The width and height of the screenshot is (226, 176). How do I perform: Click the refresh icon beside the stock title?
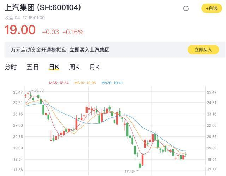(186, 8)
